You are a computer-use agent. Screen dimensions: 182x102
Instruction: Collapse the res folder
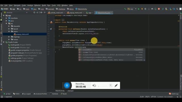pos(6,24)
